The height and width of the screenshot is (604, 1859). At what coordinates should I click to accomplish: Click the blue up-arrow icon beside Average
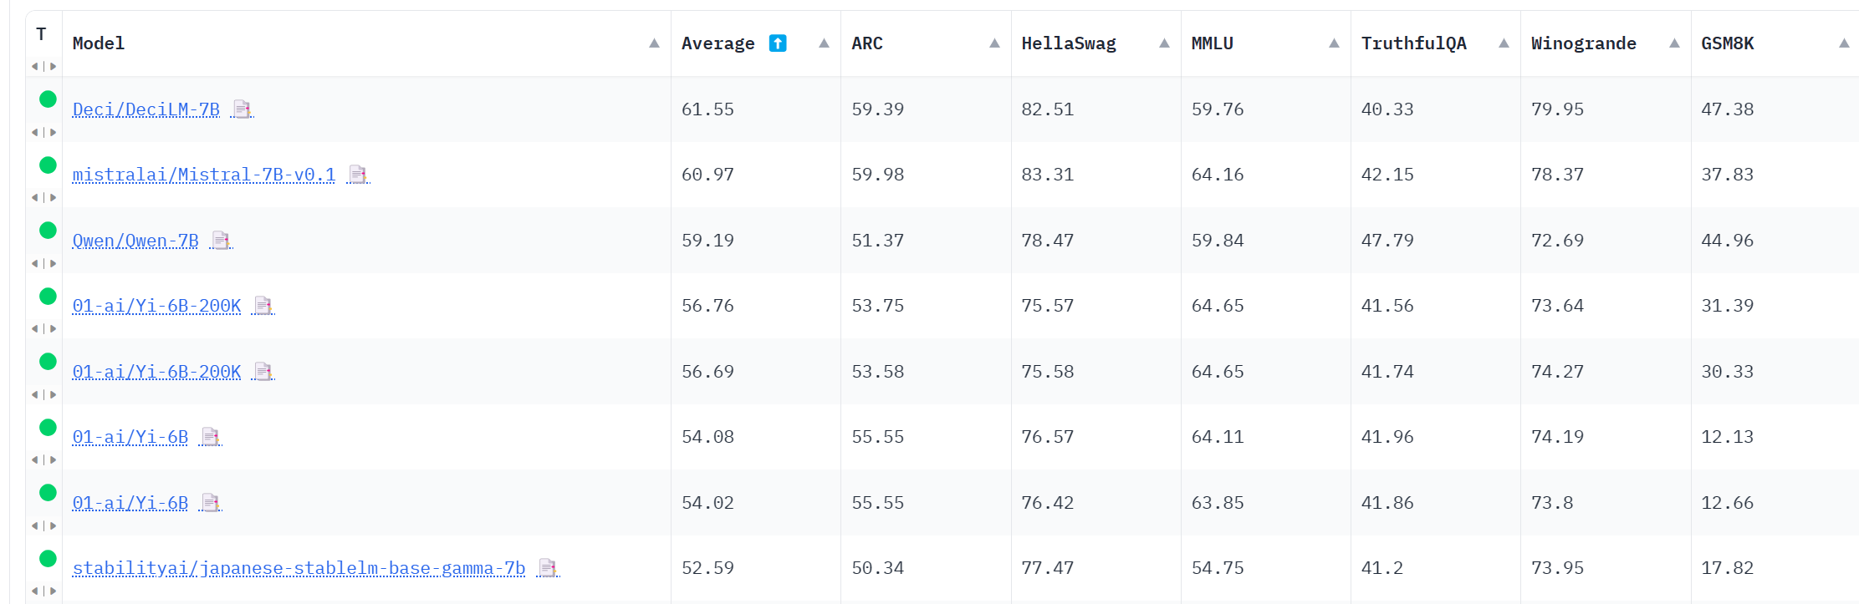[778, 43]
